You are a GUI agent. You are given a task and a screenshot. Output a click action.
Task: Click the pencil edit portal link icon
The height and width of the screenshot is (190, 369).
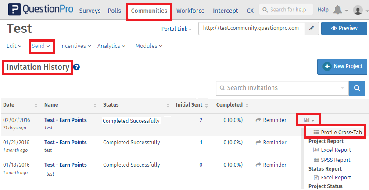pyautogui.click(x=311, y=28)
